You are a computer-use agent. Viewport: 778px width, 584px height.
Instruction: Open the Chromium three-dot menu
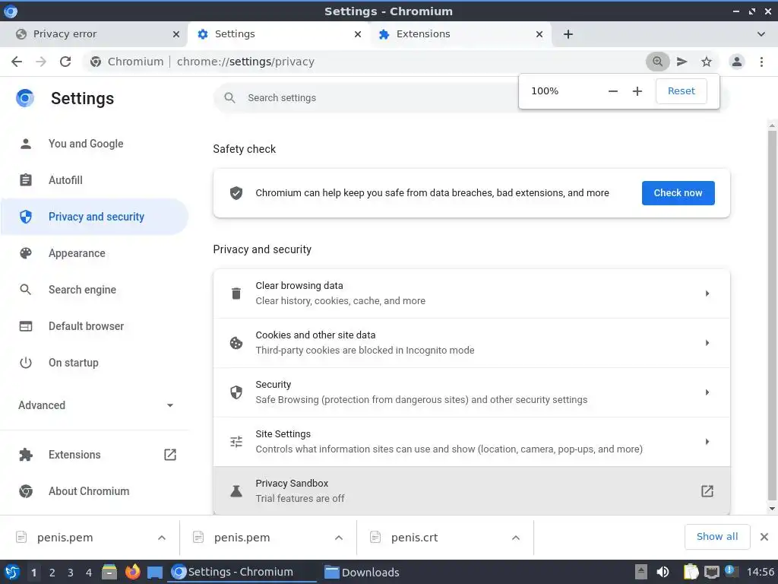(761, 62)
